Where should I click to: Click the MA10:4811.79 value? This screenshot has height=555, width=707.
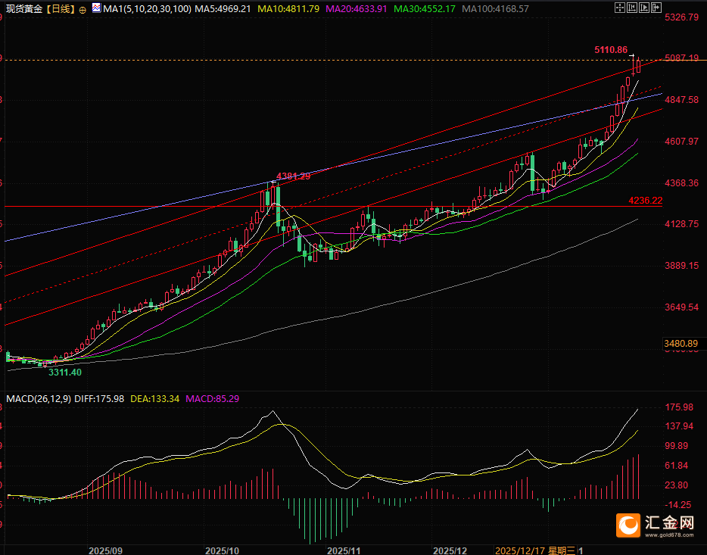tap(288, 8)
